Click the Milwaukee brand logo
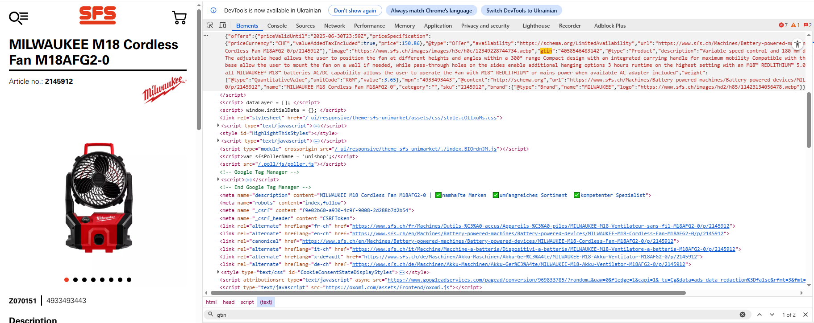 coord(164,90)
